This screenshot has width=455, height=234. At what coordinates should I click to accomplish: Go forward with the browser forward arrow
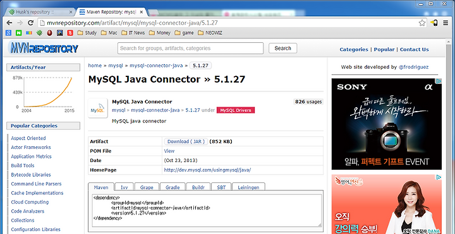20,23
